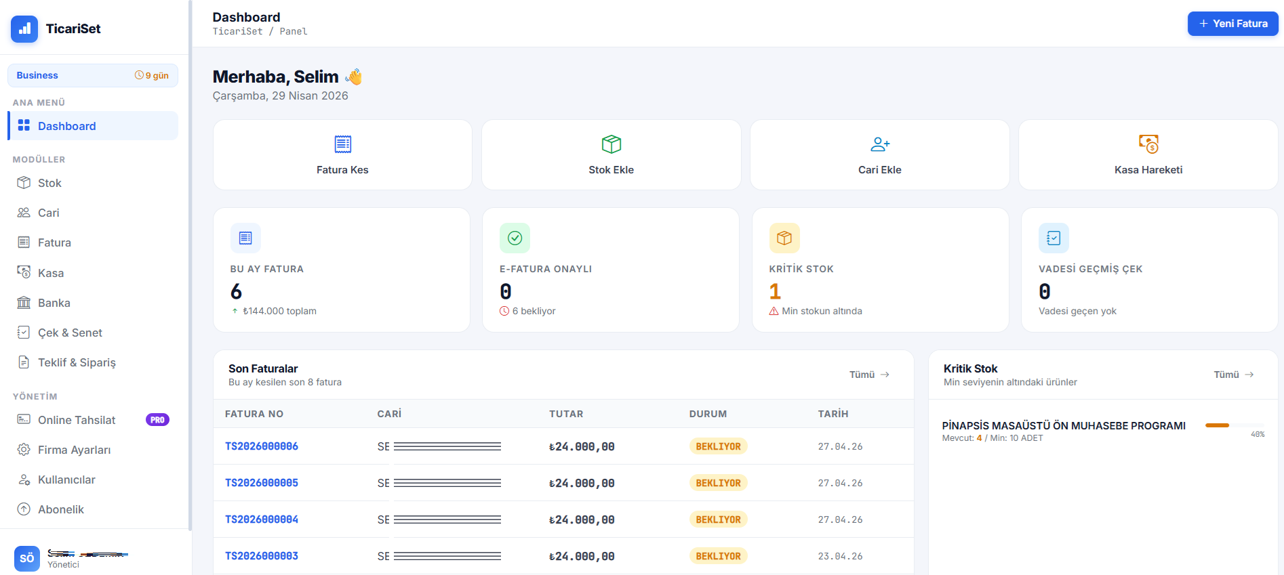Open the Stok module in sidebar
The width and height of the screenshot is (1284, 575).
[49, 183]
